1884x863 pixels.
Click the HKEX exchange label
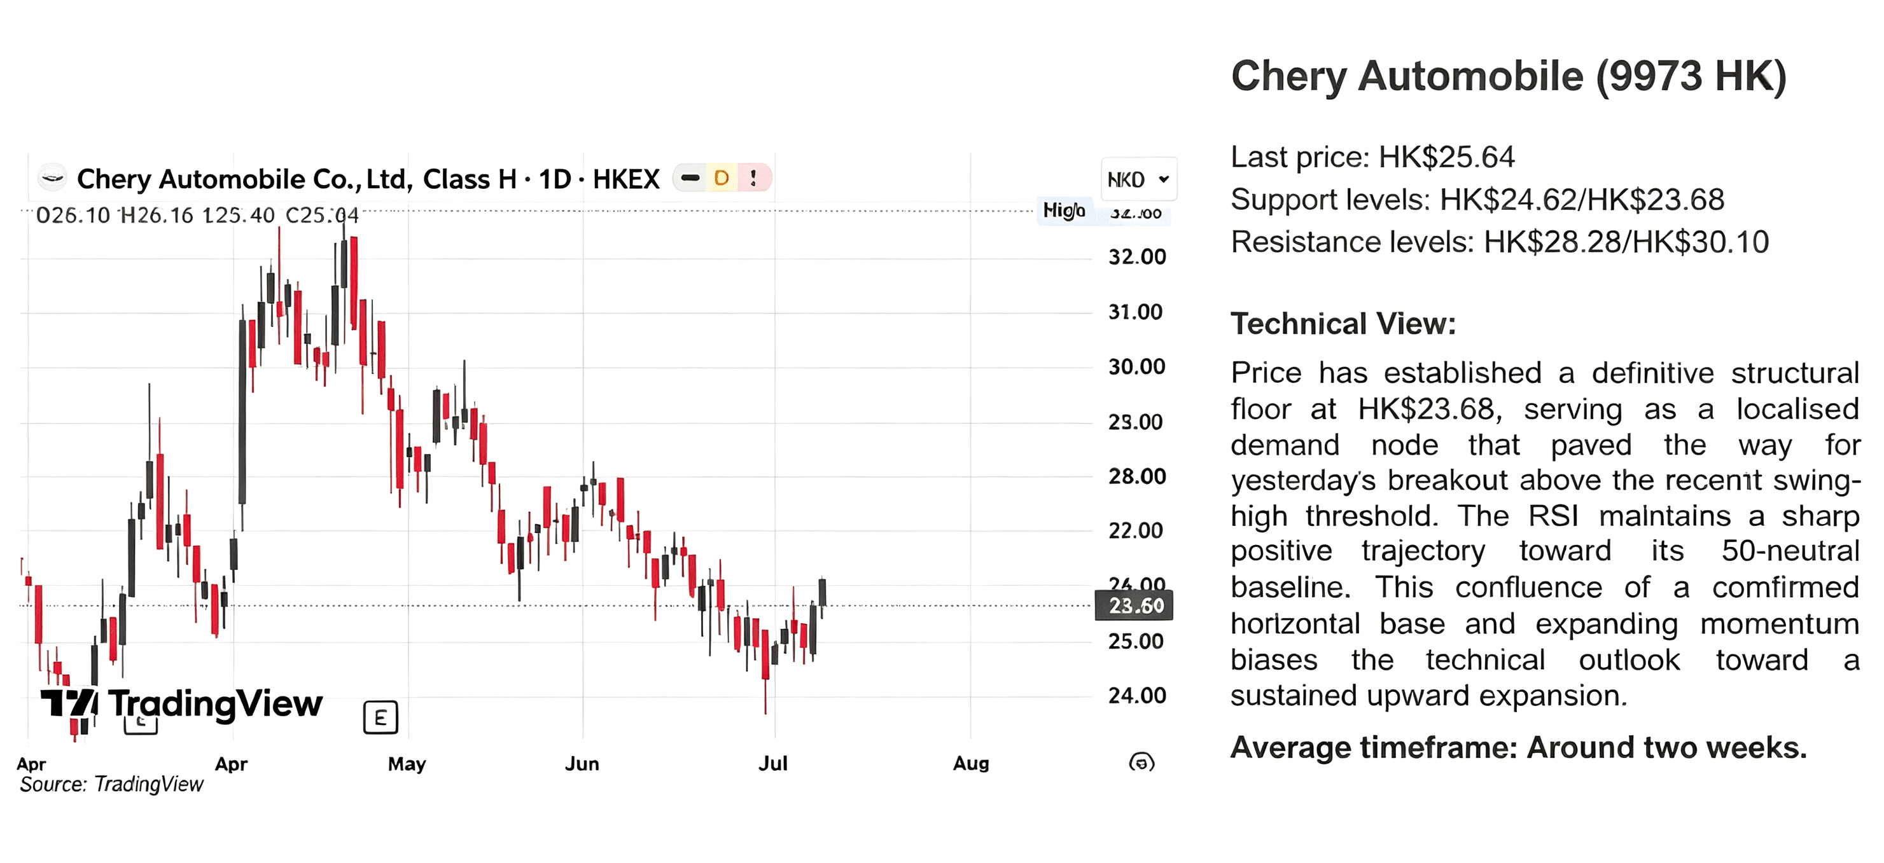[x=626, y=179]
